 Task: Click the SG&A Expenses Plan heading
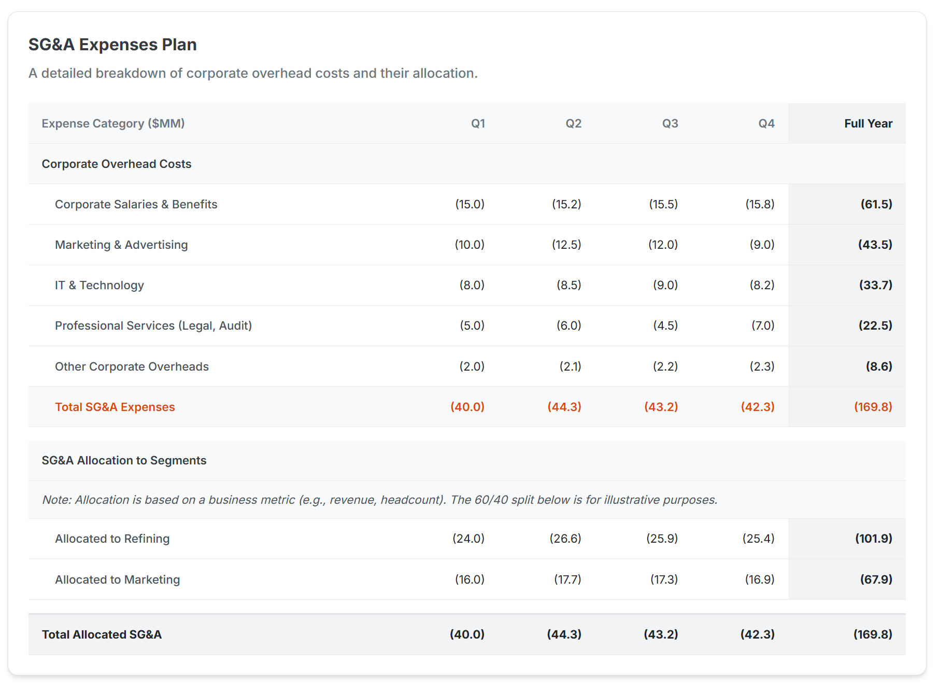coord(112,45)
